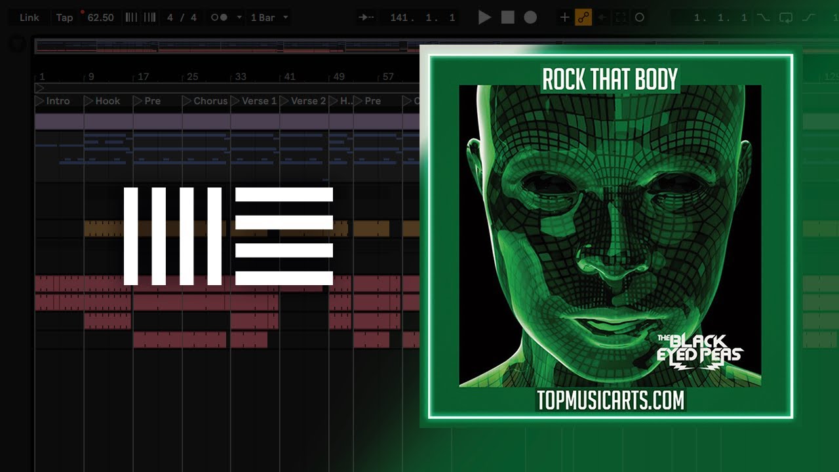The height and width of the screenshot is (472, 839).
Task: Jump to the Hook locator
Action: 102,101
